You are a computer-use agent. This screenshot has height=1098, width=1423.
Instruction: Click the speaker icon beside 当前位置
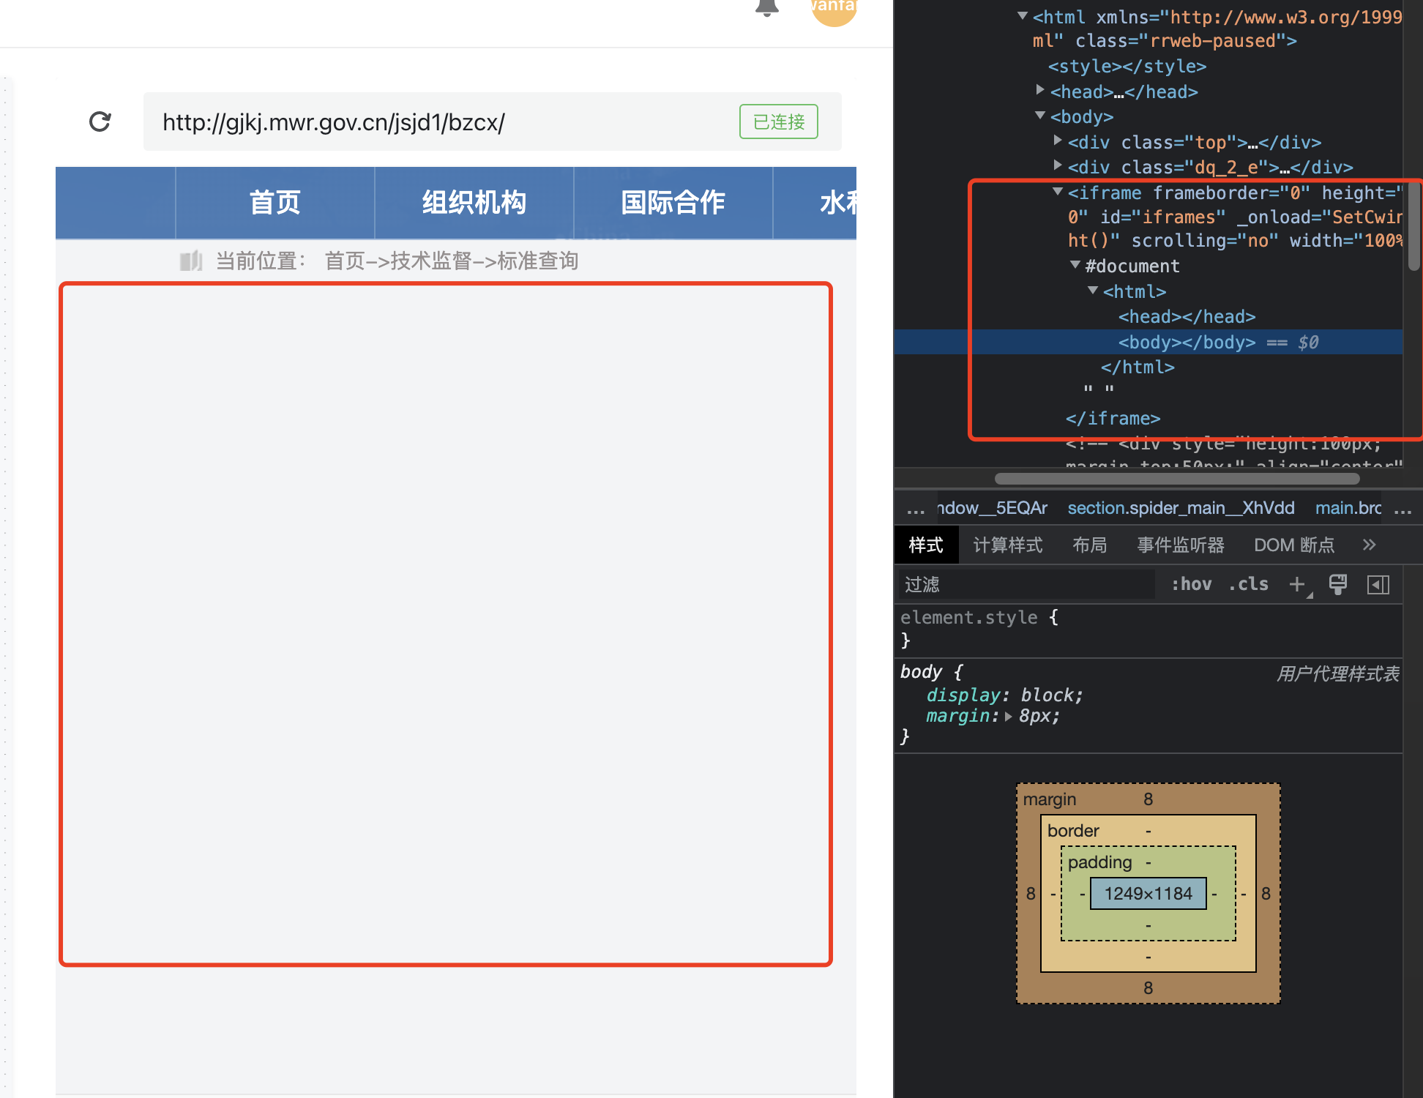(x=191, y=261)
